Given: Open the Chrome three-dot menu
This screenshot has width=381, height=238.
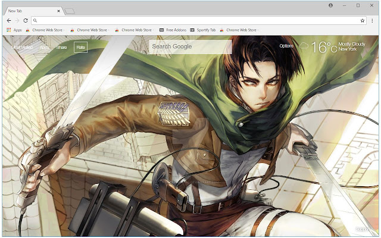Looking at the screenshot, I should click(x=372, y=21).
